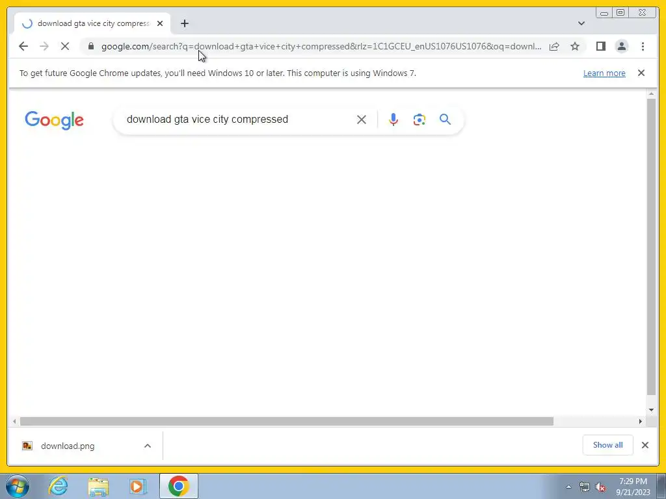
Task: View site information lock icon
Action: tap(91, 46)
